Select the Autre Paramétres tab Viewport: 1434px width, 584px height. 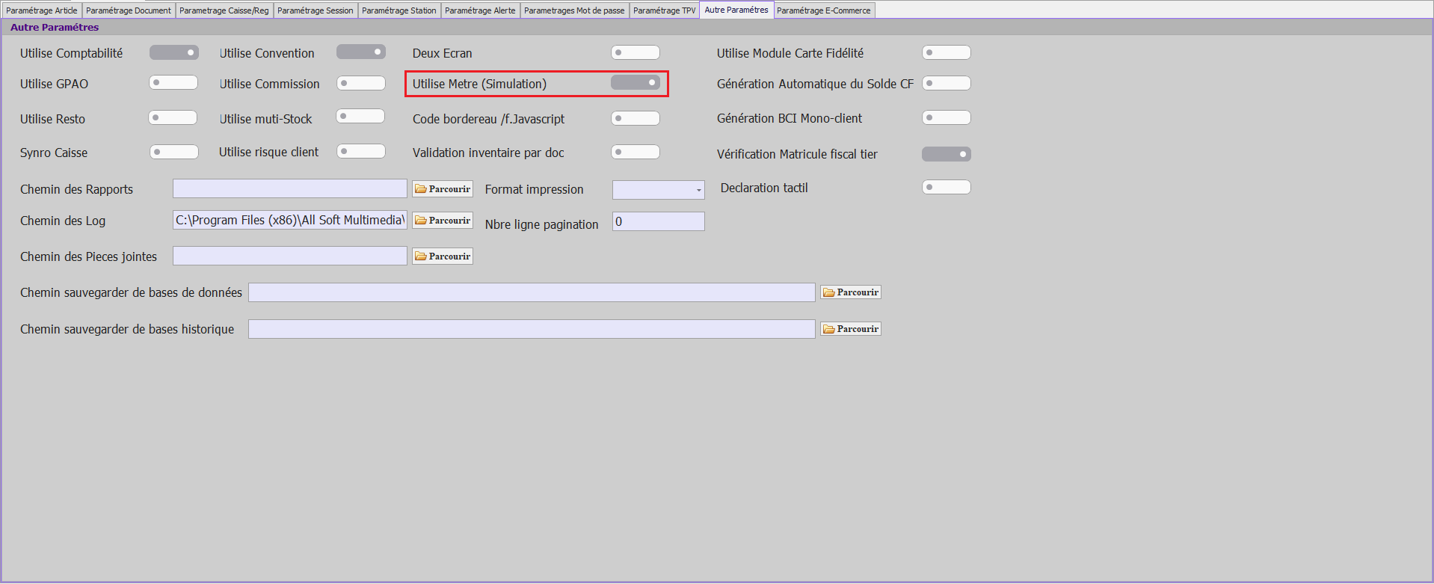coord(736,10)
